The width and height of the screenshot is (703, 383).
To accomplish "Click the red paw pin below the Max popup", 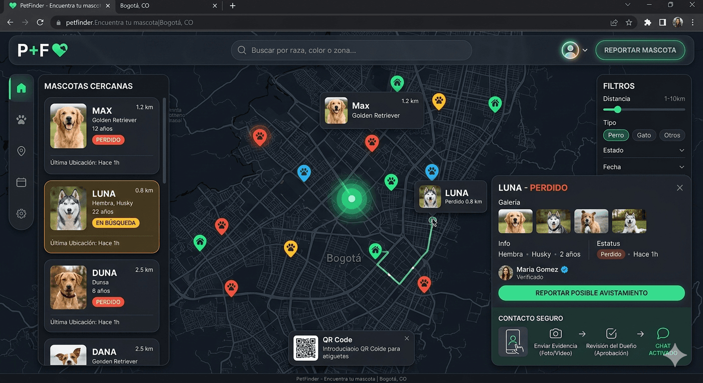I will pos(371,143).
